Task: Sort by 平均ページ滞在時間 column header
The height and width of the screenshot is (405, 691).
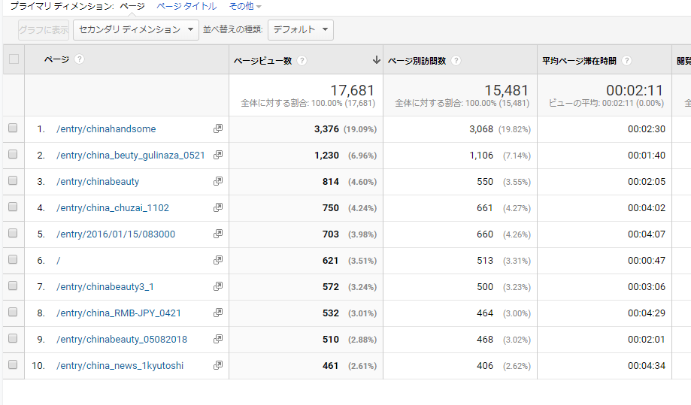Action: tap(579, 61)
